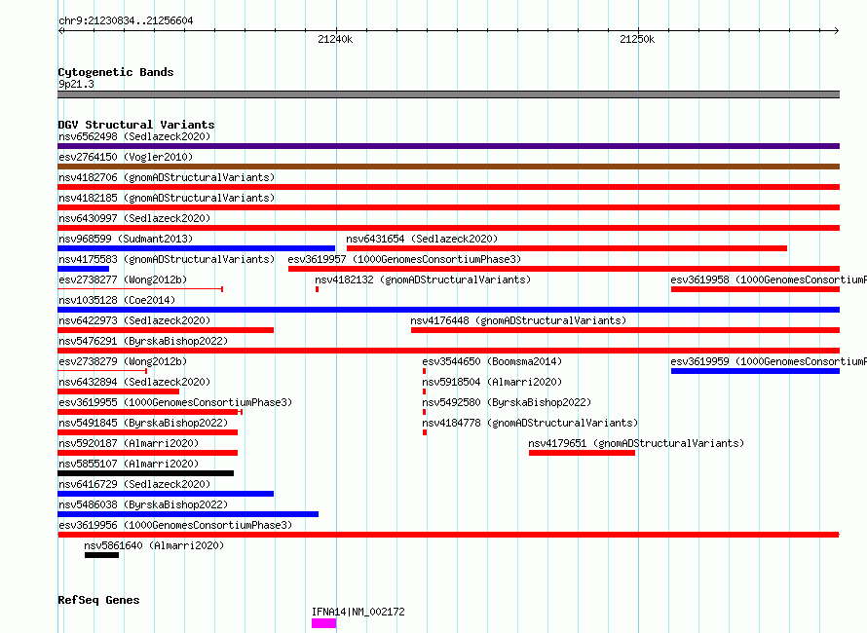The width and height of the screenshot is (867, 633).
Task: Click the 21240k ruler position
Action: click(x=335, y=39)
